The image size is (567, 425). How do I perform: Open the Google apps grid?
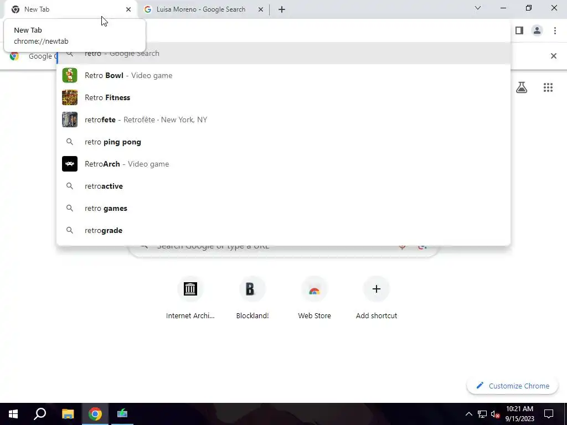click(x=548, y=87)
